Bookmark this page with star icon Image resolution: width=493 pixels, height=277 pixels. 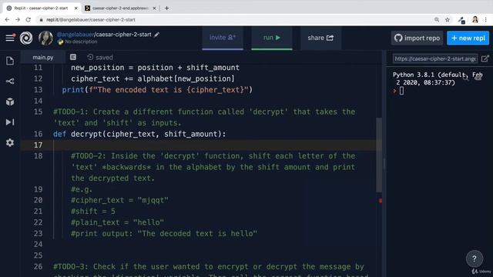pos(448,19)
